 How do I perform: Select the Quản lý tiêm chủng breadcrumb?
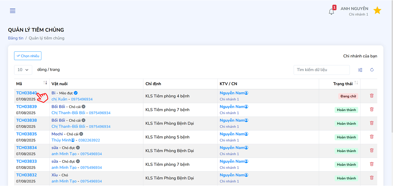47,38
